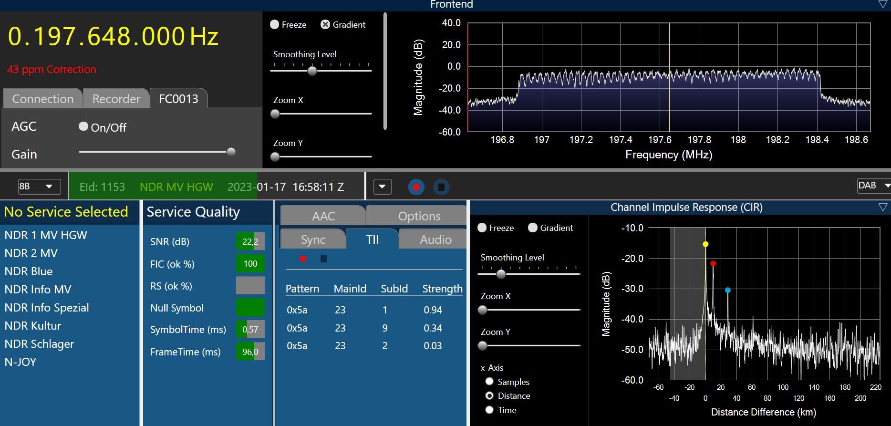The width and height of the screenshot is (891, 426).
Task: Click the stop button beside the record button
Action: point(441,187)
